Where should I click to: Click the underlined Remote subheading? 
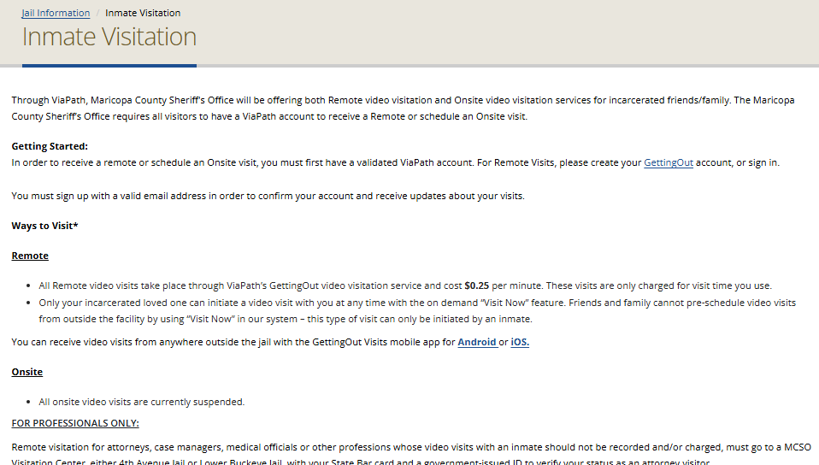pyautogui.click(x=30, y=256)
